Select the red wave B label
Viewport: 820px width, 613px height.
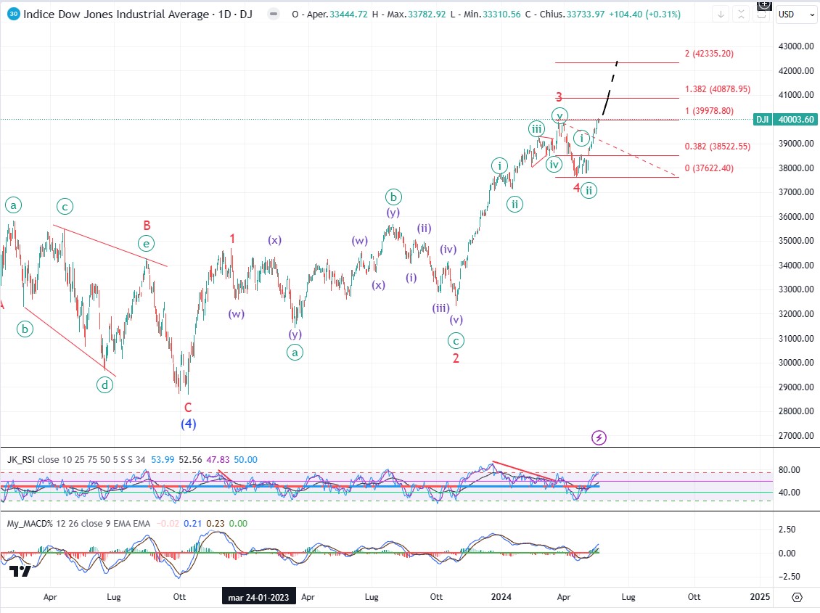pyautogui.click(x=147, y=225)
